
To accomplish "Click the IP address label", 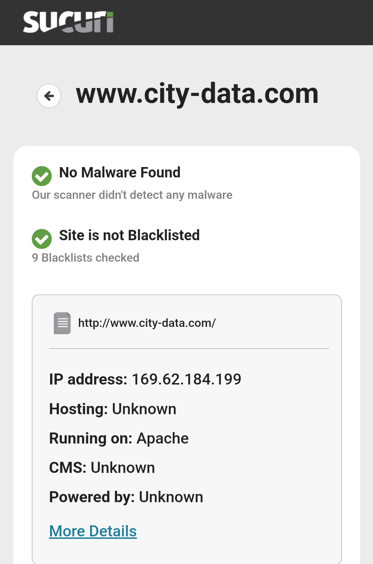I will click(x=88, y=379).
